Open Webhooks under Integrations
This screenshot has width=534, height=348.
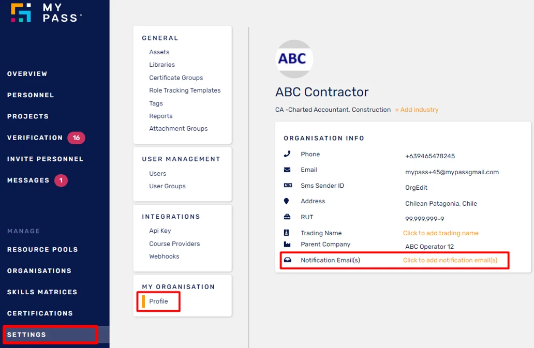[164, 256]
